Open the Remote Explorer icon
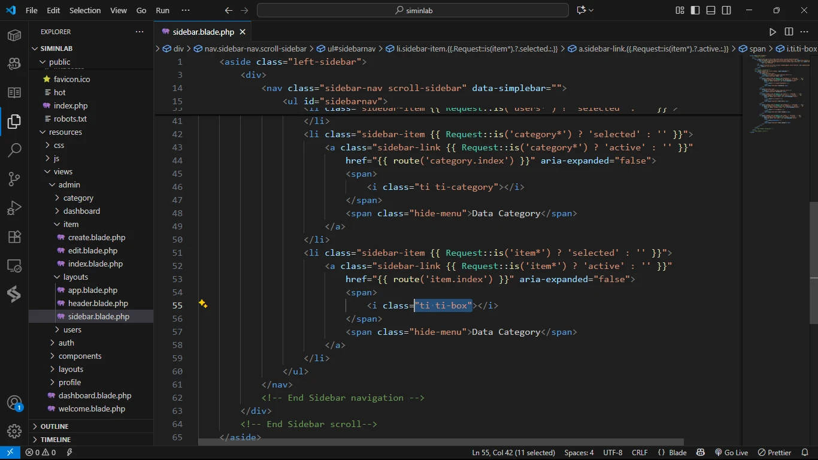The width and height of the screenshot is (818, 460). coord(14,265)
